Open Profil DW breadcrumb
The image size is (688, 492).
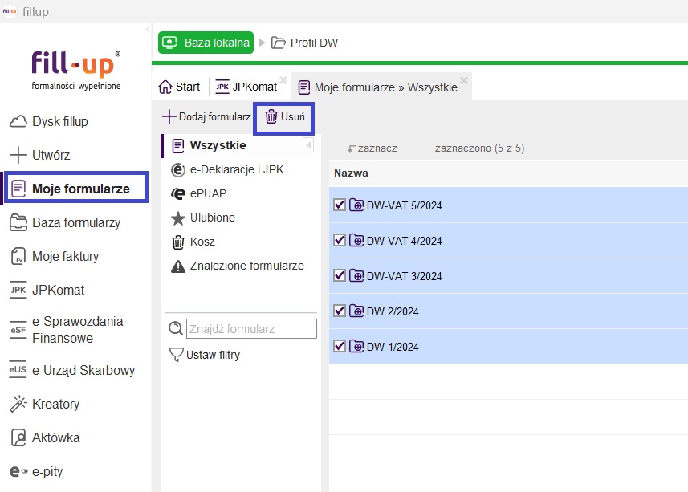(304, 43)
